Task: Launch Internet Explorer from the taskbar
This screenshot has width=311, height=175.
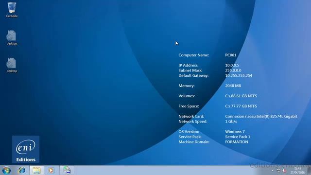Action: click(21, 170)
